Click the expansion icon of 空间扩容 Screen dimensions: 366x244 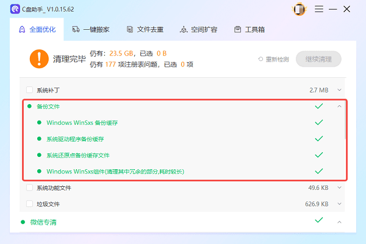(184, 30)
